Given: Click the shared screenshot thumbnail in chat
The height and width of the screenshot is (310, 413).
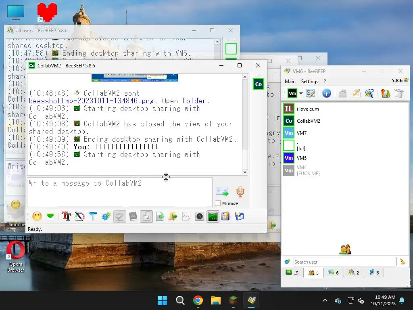Looking at the screenshot, I should [135, 77].
